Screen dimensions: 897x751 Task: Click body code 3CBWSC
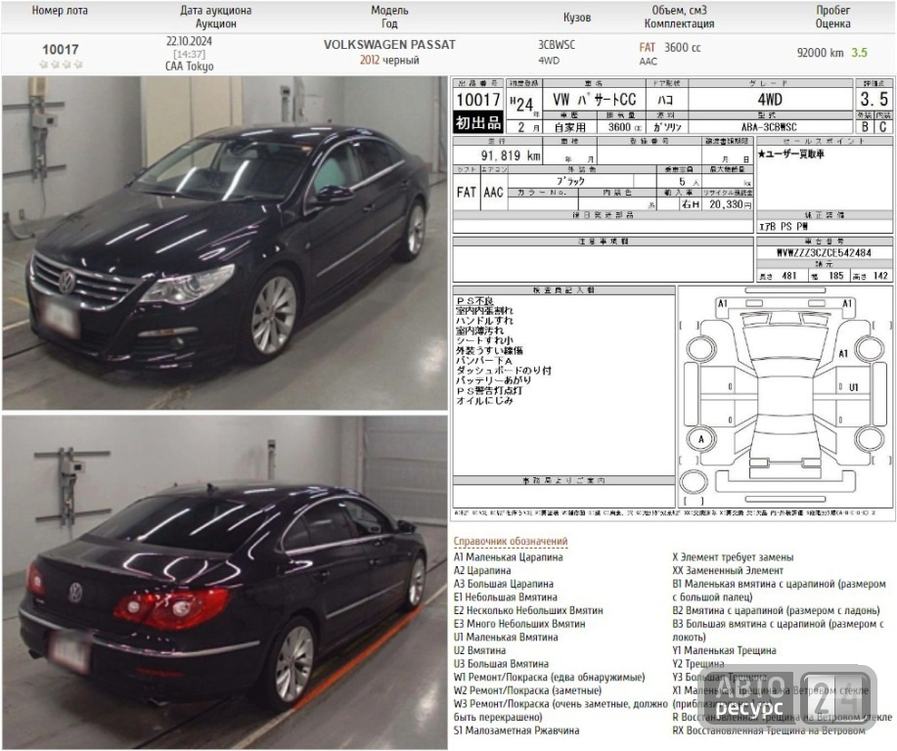point(557,45)
